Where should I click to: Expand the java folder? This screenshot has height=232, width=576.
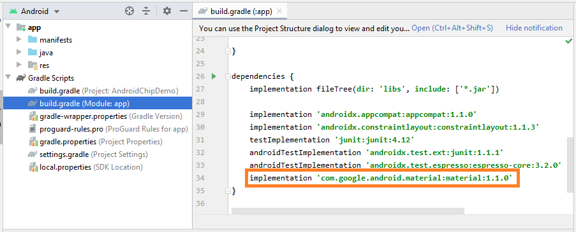click(x=19, y=52)
